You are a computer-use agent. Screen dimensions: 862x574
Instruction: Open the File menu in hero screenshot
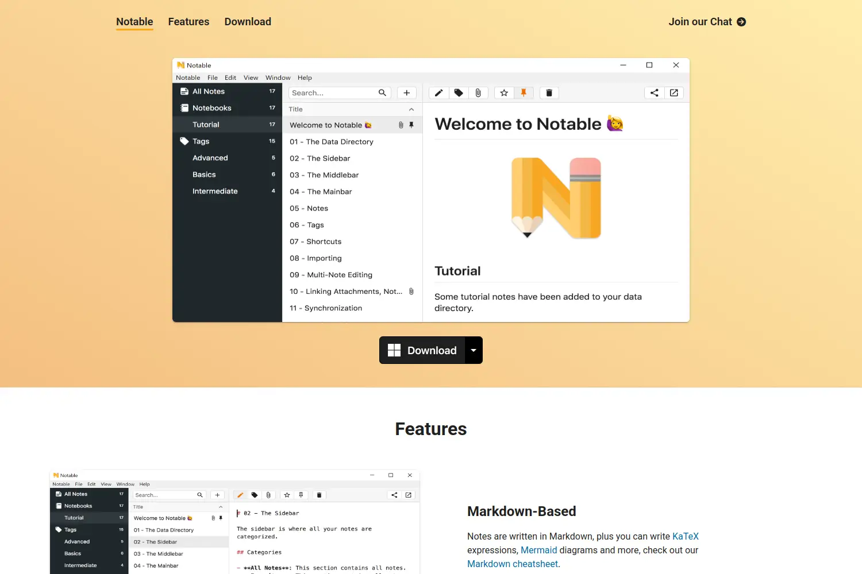pos(213,77)
